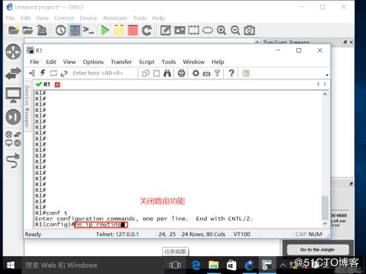
Task: Open View menu in R1 terminal window
Action: (69, 62)
